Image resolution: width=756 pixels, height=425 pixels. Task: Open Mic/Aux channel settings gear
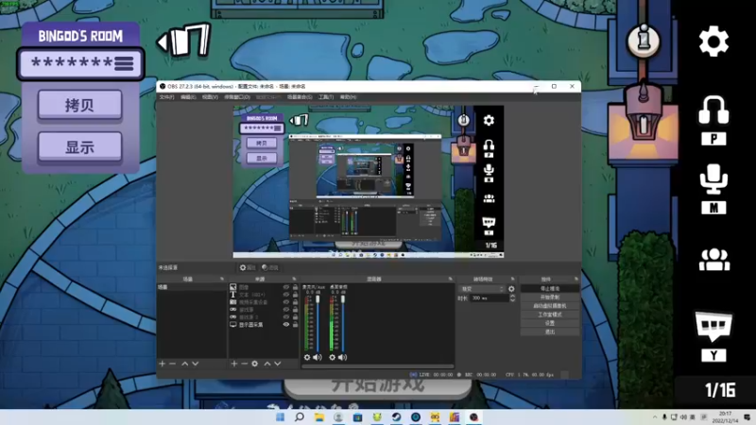point(307,357)
